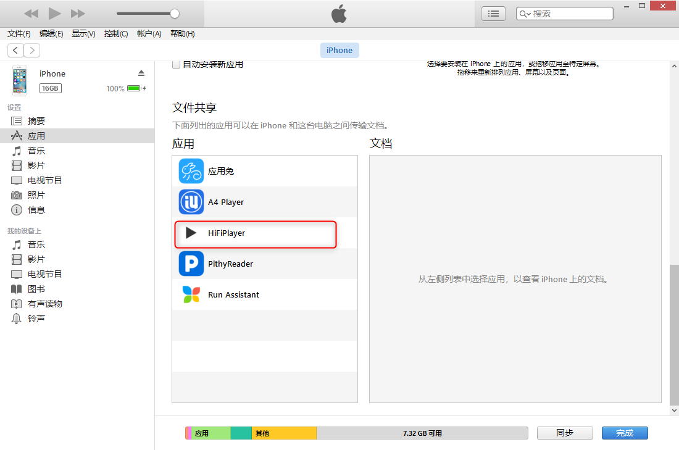Eject the iPhone device

(x=141, y=73)
